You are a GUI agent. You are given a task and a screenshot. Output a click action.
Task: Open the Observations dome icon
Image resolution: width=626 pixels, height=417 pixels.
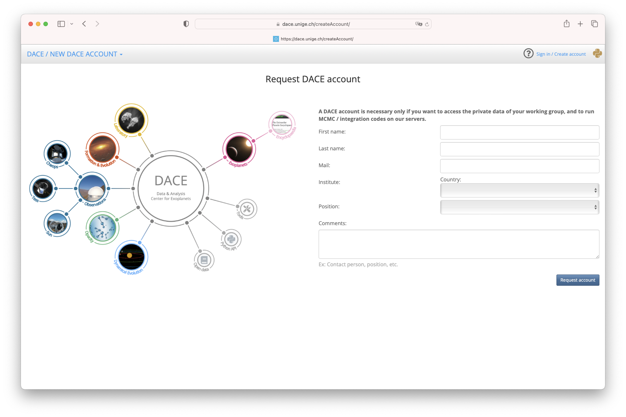(x=92, y=188)
